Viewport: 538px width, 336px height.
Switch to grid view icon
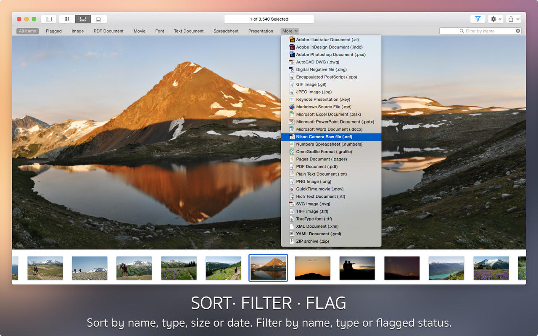67,18
